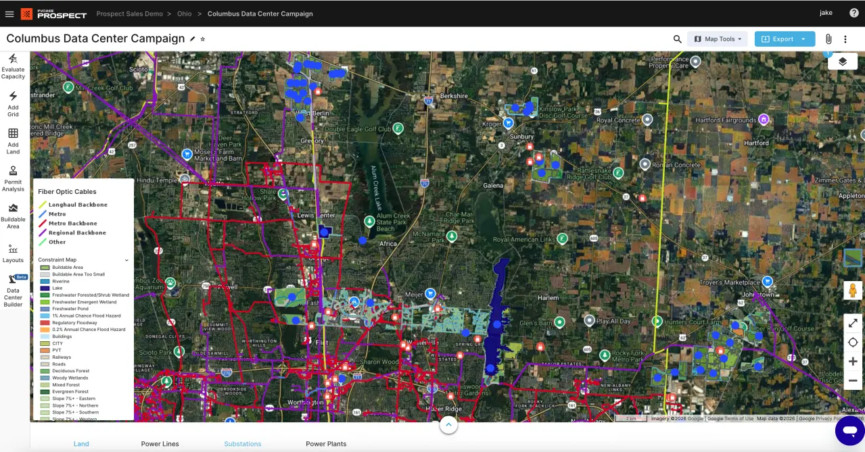Click the Hartford Fairgrounds marker
This screenshot has height=452, width=865.
point(764,120)
